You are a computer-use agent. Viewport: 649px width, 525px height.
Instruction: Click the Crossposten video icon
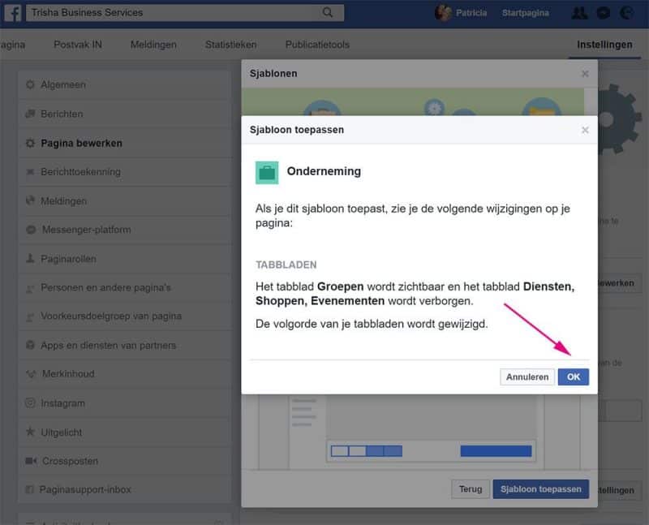(x=31, y=461)
